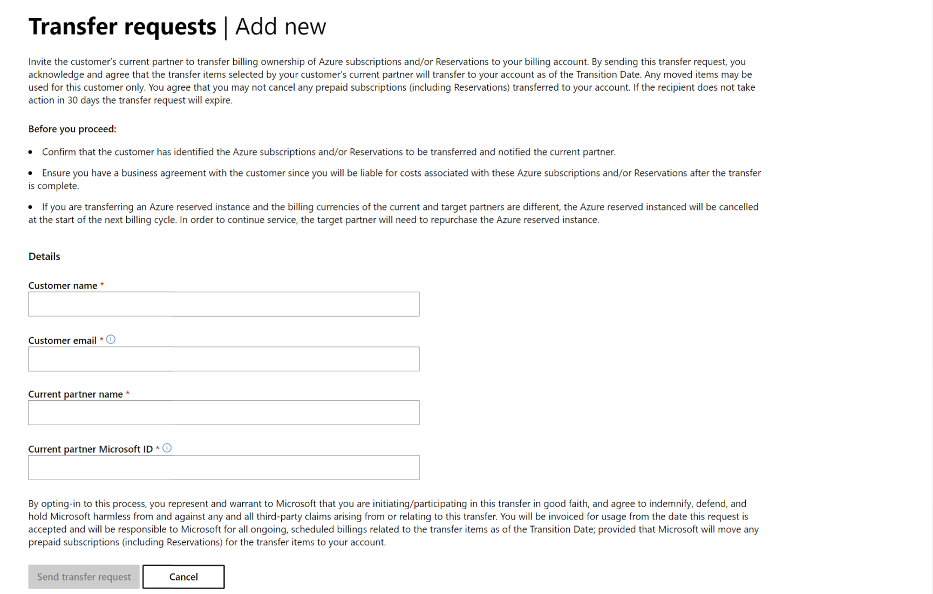Click the info icon beside Customer email
The width and height of the screenshot is (933, 594).
tap(111, 339)
